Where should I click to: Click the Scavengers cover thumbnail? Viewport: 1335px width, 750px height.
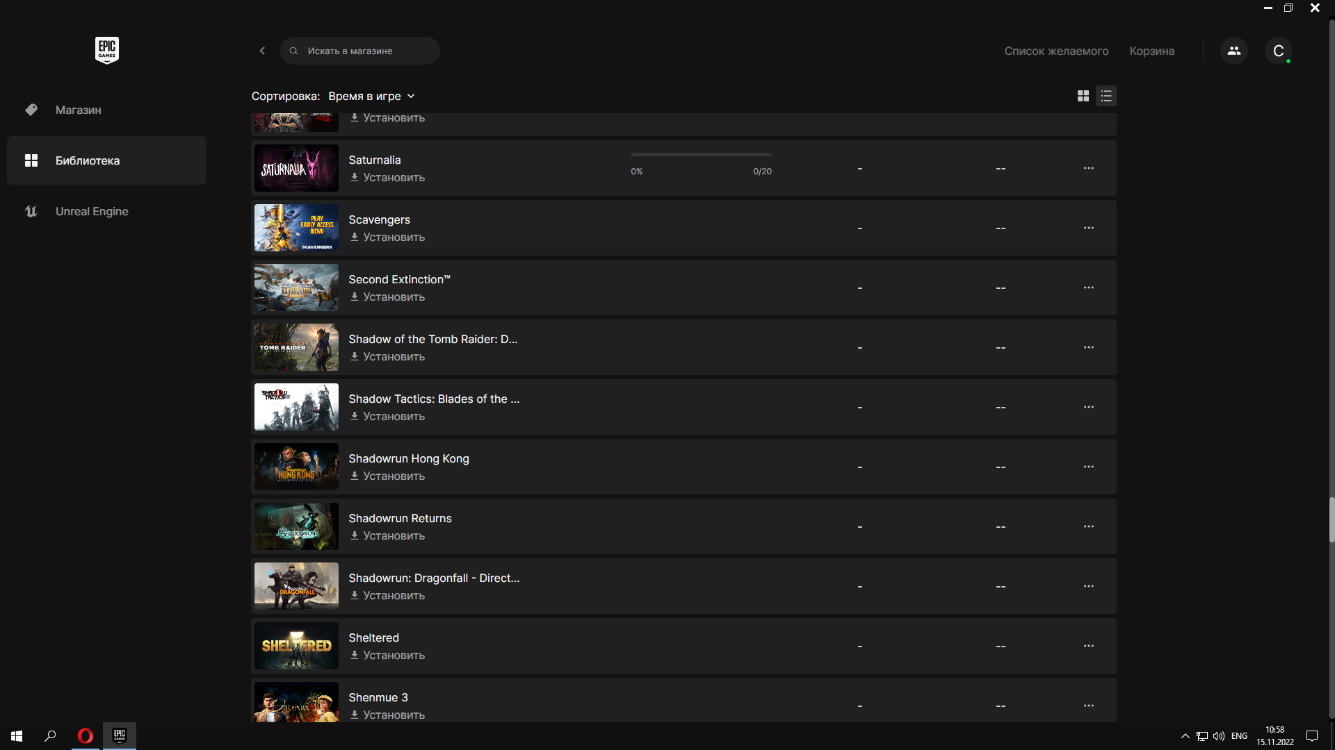point(296,228)
